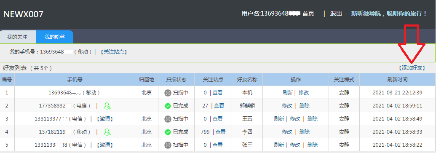
Task: Click 查看 in the 王五 row
Action: (x=218, y=119)
